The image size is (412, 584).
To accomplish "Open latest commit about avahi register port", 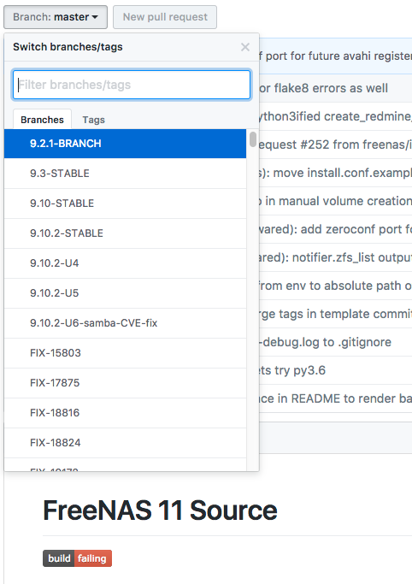I will 335,56.
